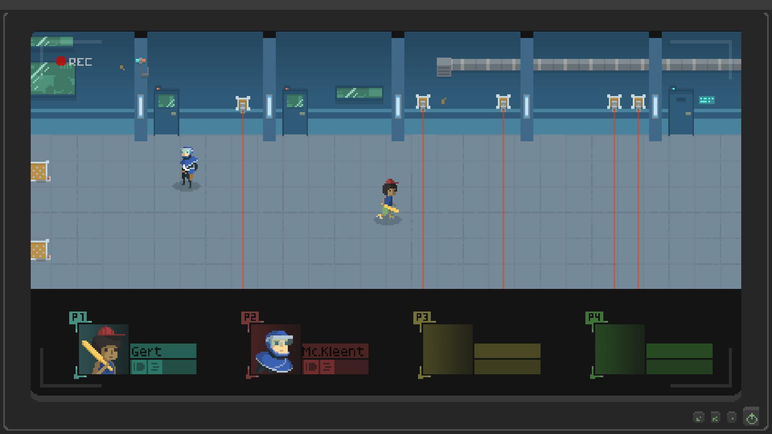Click the lines icon under Mc.Kleent
Screen dimensions: 772x434
pyautogui.click(x=327, y=367)
